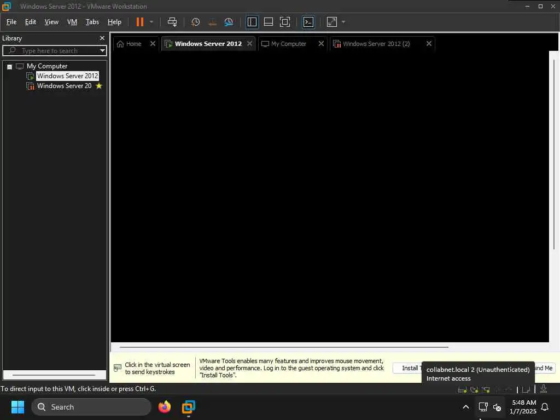560x420 pixels.
Task: Click the stretch guest display icon
Action: point(332,22)
